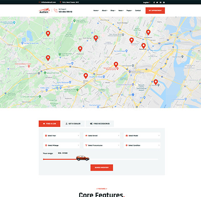Viewport: 201px width, 197px height.
Task: Click the red pin at University Heights
Action: click(x=131, y=40)
